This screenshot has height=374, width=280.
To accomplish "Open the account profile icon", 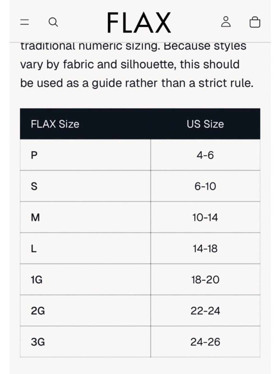I will coord(226,22).
